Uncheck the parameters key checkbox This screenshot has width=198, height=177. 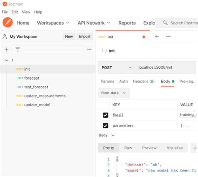coord(105,125)
